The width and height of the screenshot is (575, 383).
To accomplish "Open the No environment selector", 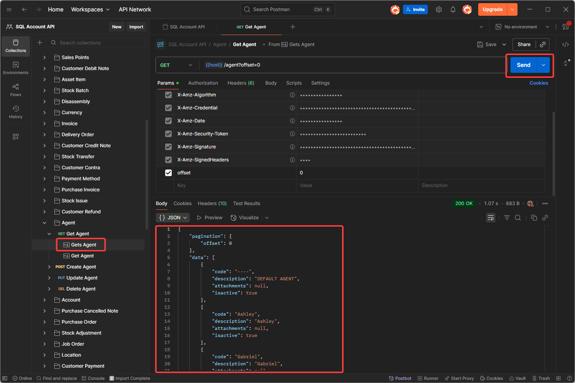I will coord(522,27).
